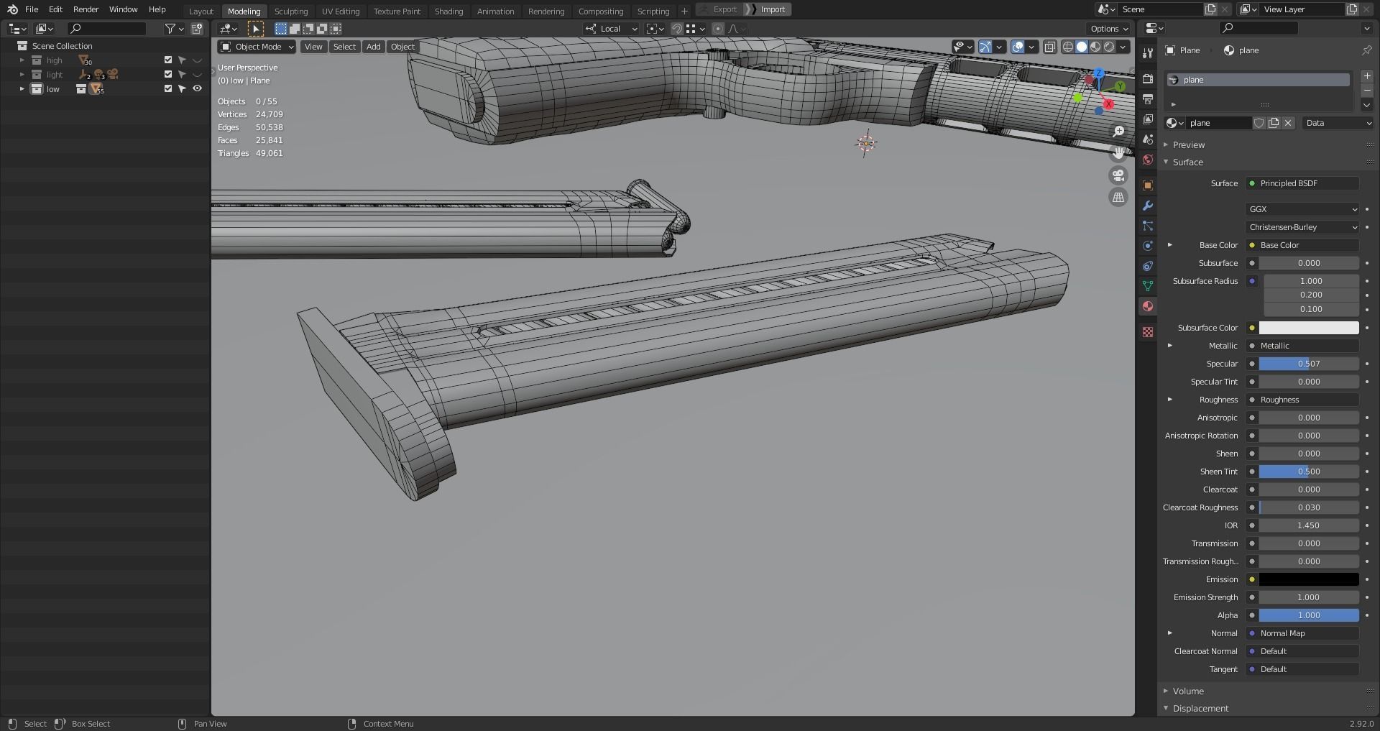Toggle viewport gizmos button
Screen dimensions: 1380x731
[985, 47]
